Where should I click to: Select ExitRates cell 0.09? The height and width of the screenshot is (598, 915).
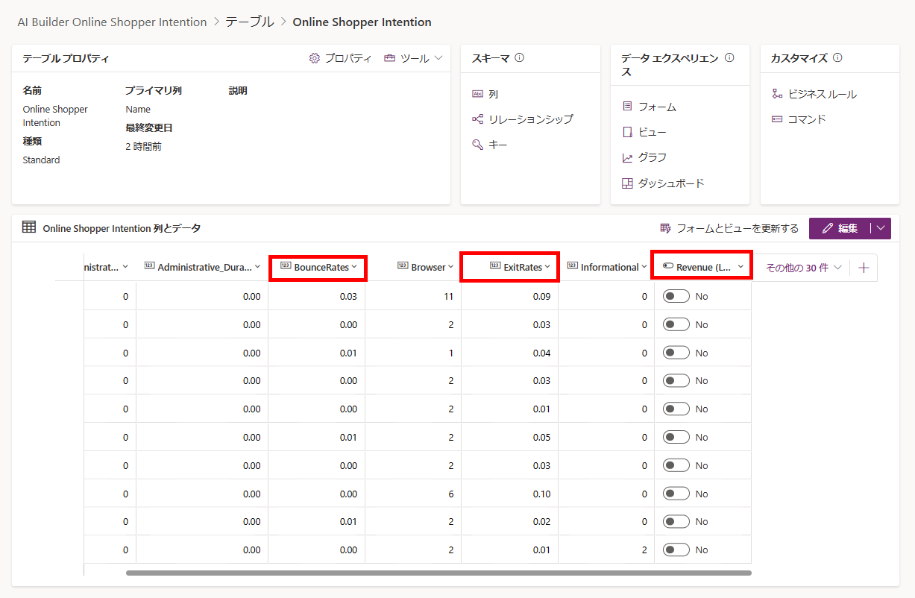pos(510,296)
